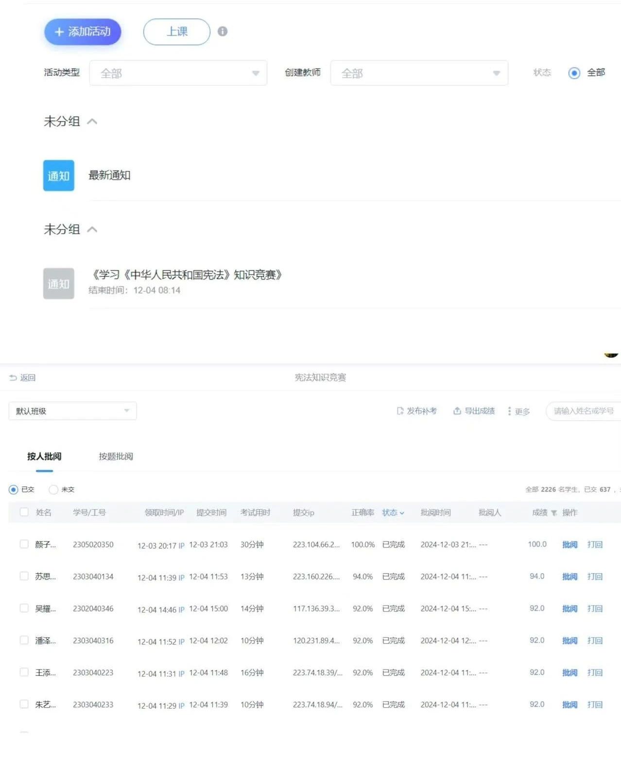Click the IP link in the 12-04 11:52 row
The width and height of the screenshot is (621, 767).
click(x=181, y=642)
